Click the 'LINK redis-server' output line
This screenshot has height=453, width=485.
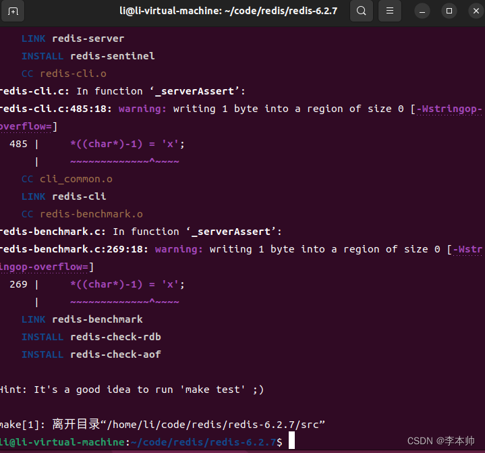[x=73, y=38]
